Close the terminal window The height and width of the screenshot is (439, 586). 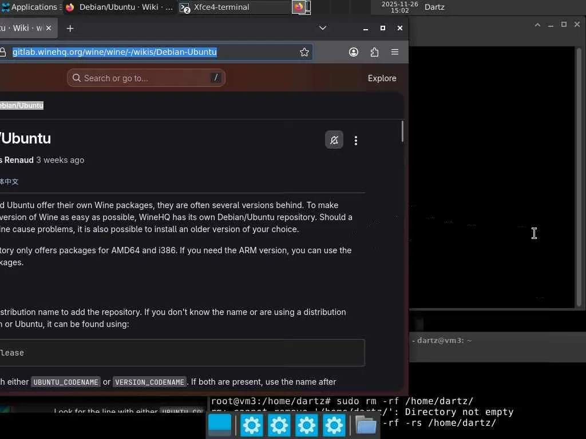[x=577, y=25]
